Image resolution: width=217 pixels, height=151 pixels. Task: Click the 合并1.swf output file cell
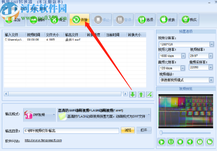click(73, 40)
